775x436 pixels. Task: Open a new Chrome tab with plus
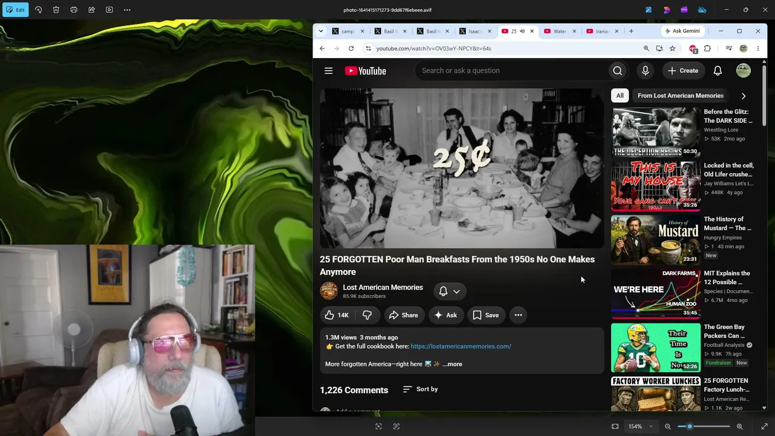coord(631,31)
